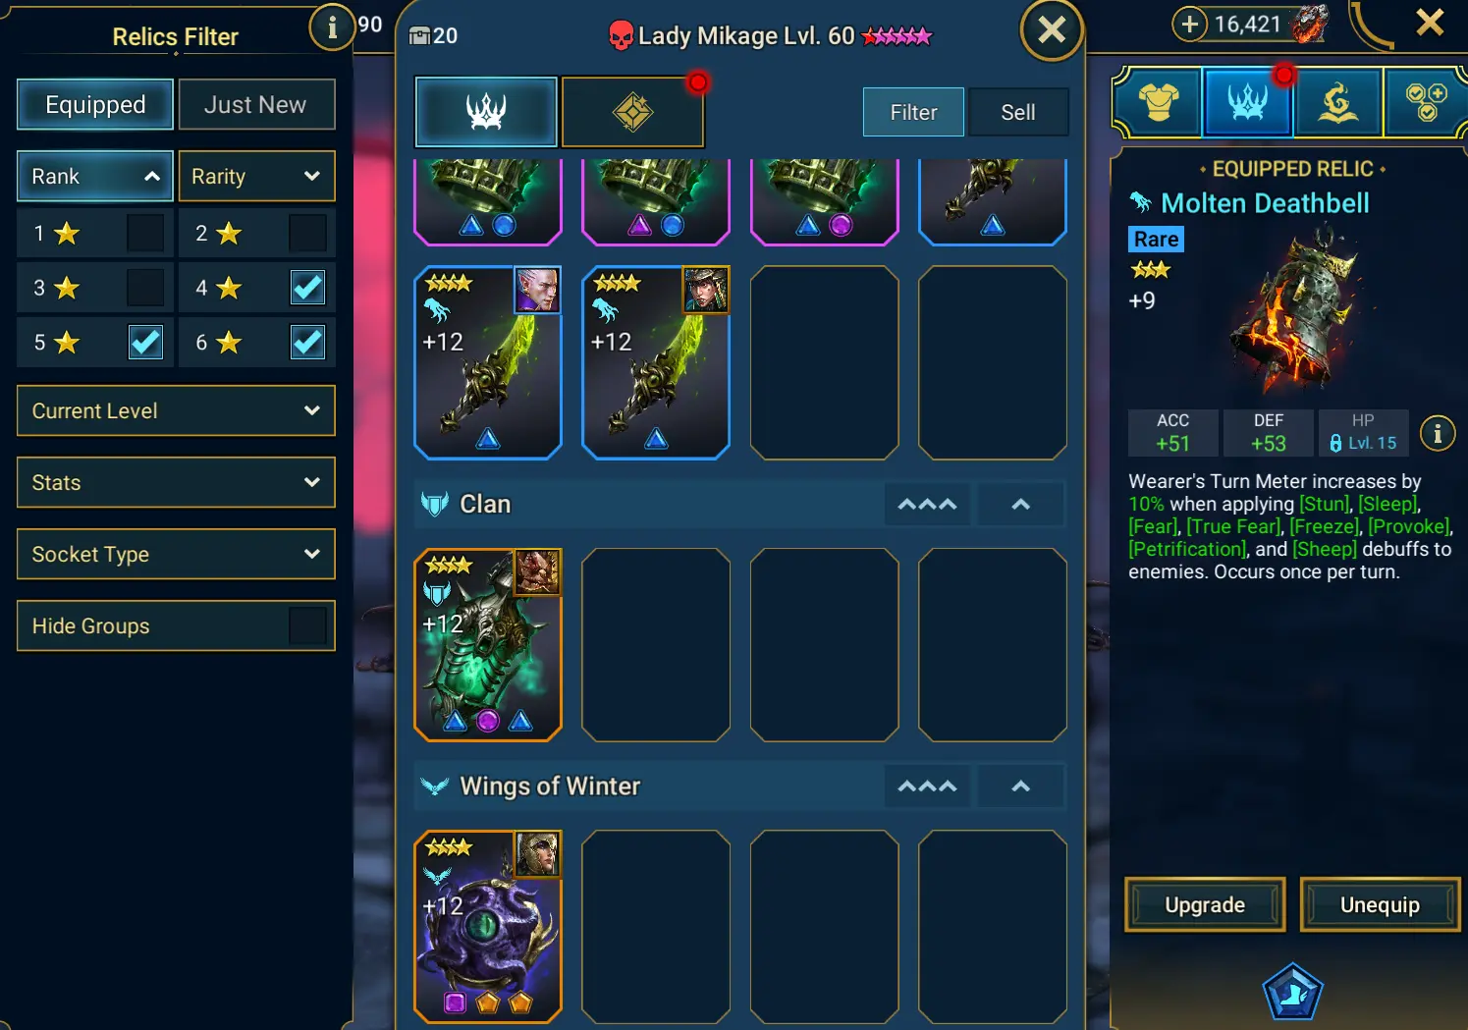Toggle the Hide Groups checkbox
The width and height of the screenshot is (1468, 1030).
click(x=307, y=625)
